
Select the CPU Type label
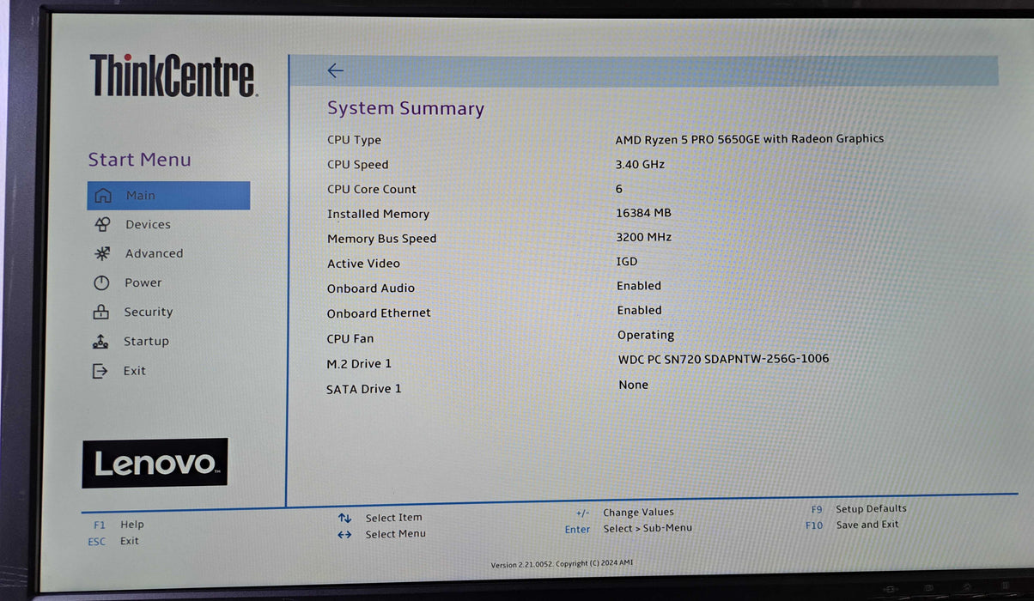click(x=354, y=140)
